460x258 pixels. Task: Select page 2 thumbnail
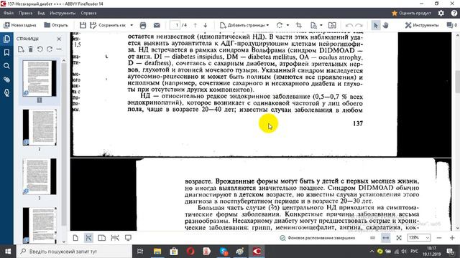(x=40, y=128)
